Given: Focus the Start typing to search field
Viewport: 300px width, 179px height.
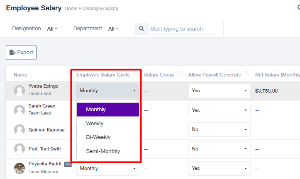Looking at the screenshot, I should pyautogui.click(x=183, y=29).
